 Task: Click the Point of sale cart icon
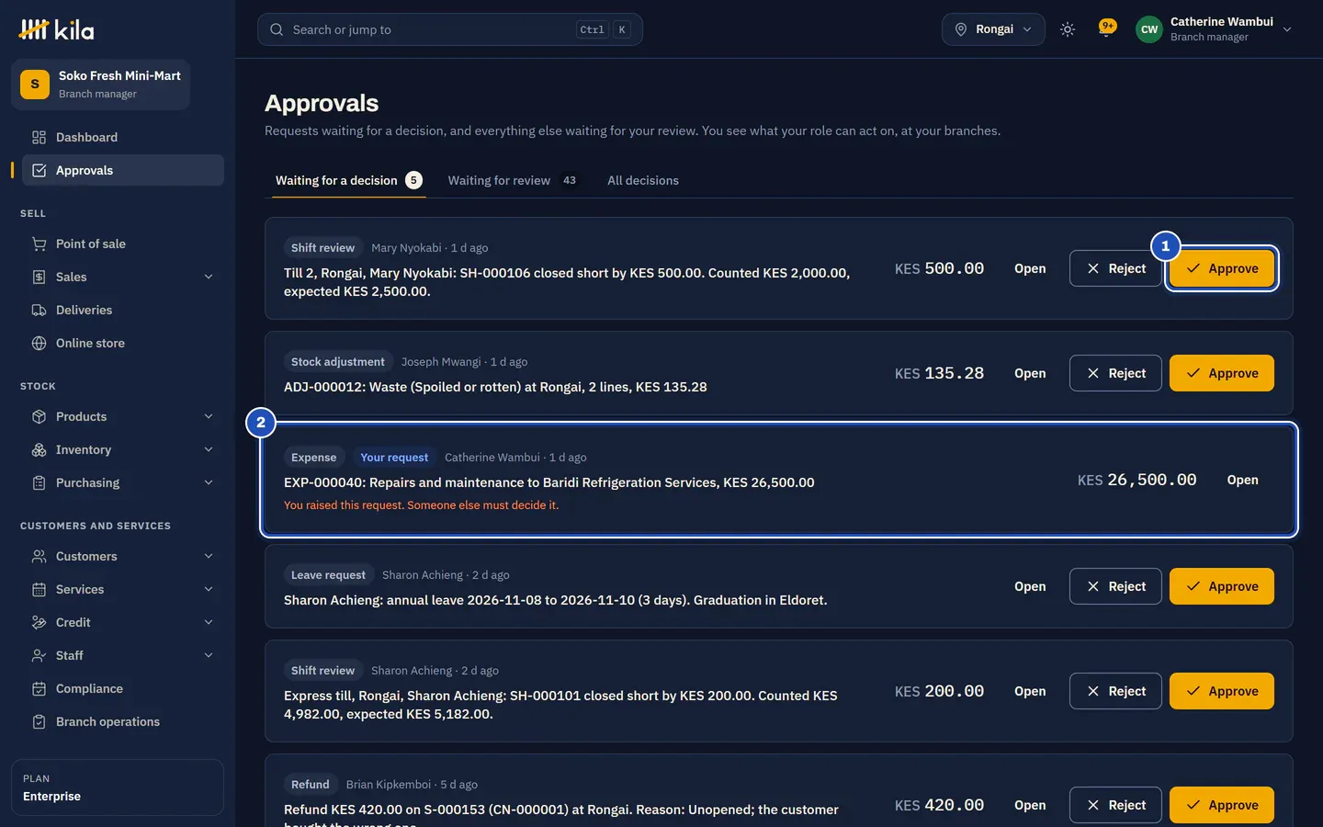(39, 244)
